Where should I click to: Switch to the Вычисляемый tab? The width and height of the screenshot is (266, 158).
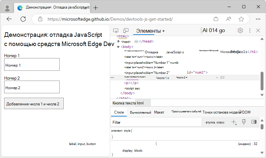(140, 112)
